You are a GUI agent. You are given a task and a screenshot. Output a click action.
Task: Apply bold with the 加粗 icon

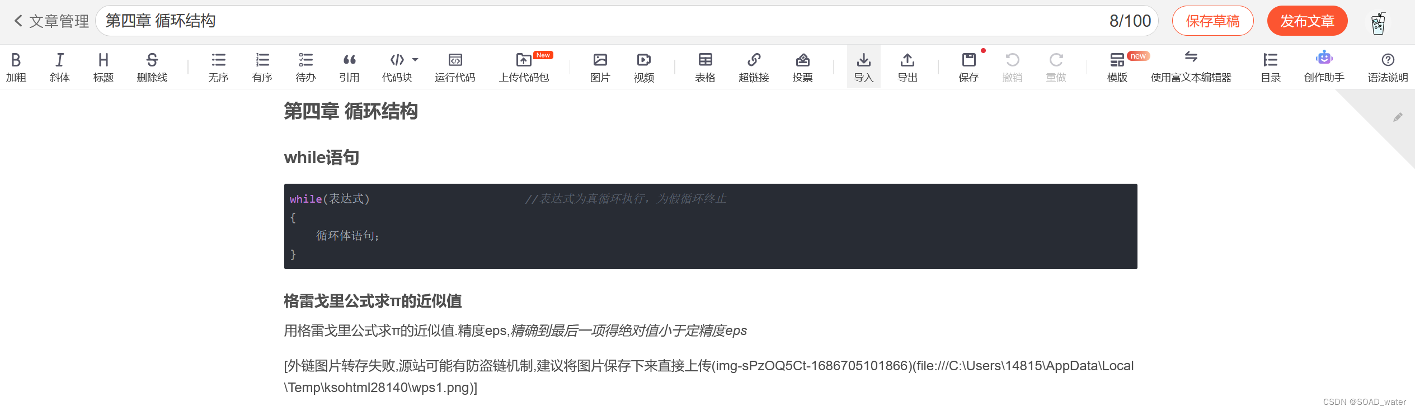point(16,67)
